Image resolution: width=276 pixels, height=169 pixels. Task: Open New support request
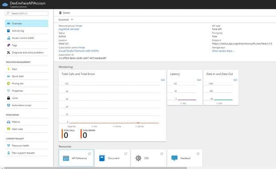[27, 153]
